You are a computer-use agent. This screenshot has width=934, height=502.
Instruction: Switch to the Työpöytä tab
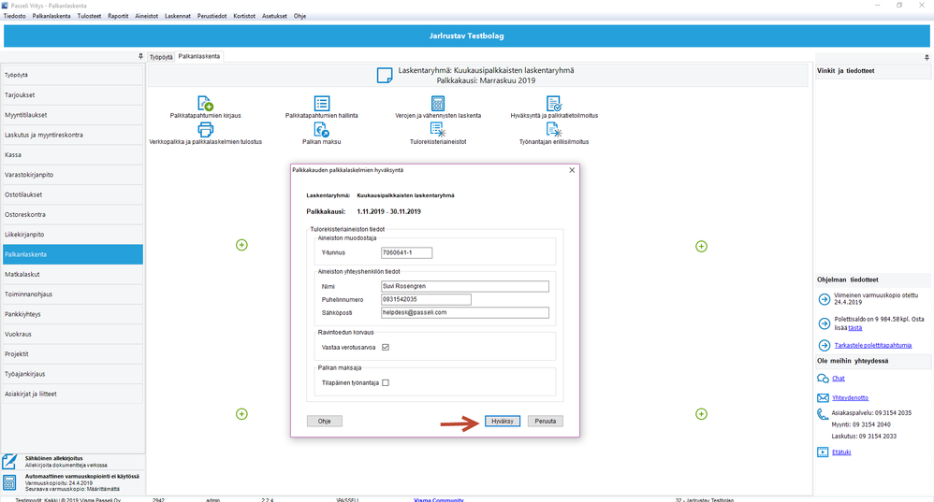click(x=161, y=57)
